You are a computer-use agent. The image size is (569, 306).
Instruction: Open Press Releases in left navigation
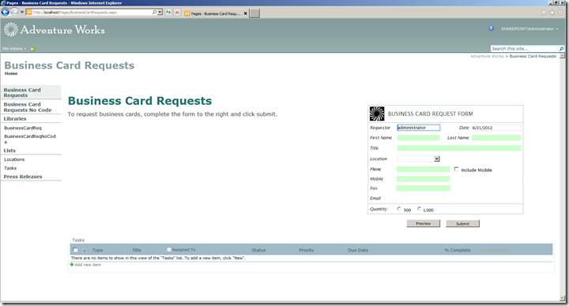23,177
